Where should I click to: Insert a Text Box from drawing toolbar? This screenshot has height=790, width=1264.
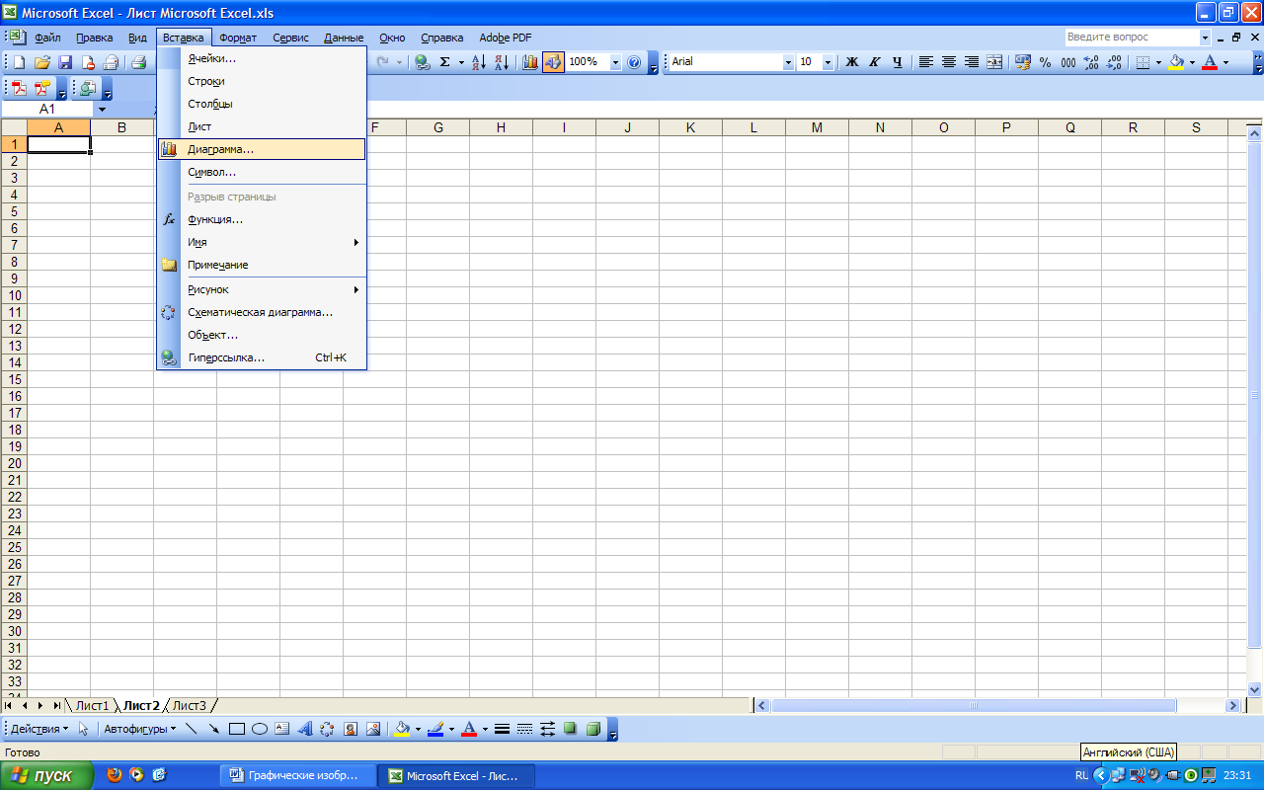(281, 729)
